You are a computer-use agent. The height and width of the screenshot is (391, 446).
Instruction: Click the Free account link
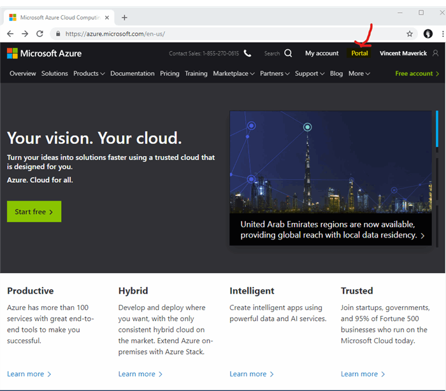click(x=417, y=73)
